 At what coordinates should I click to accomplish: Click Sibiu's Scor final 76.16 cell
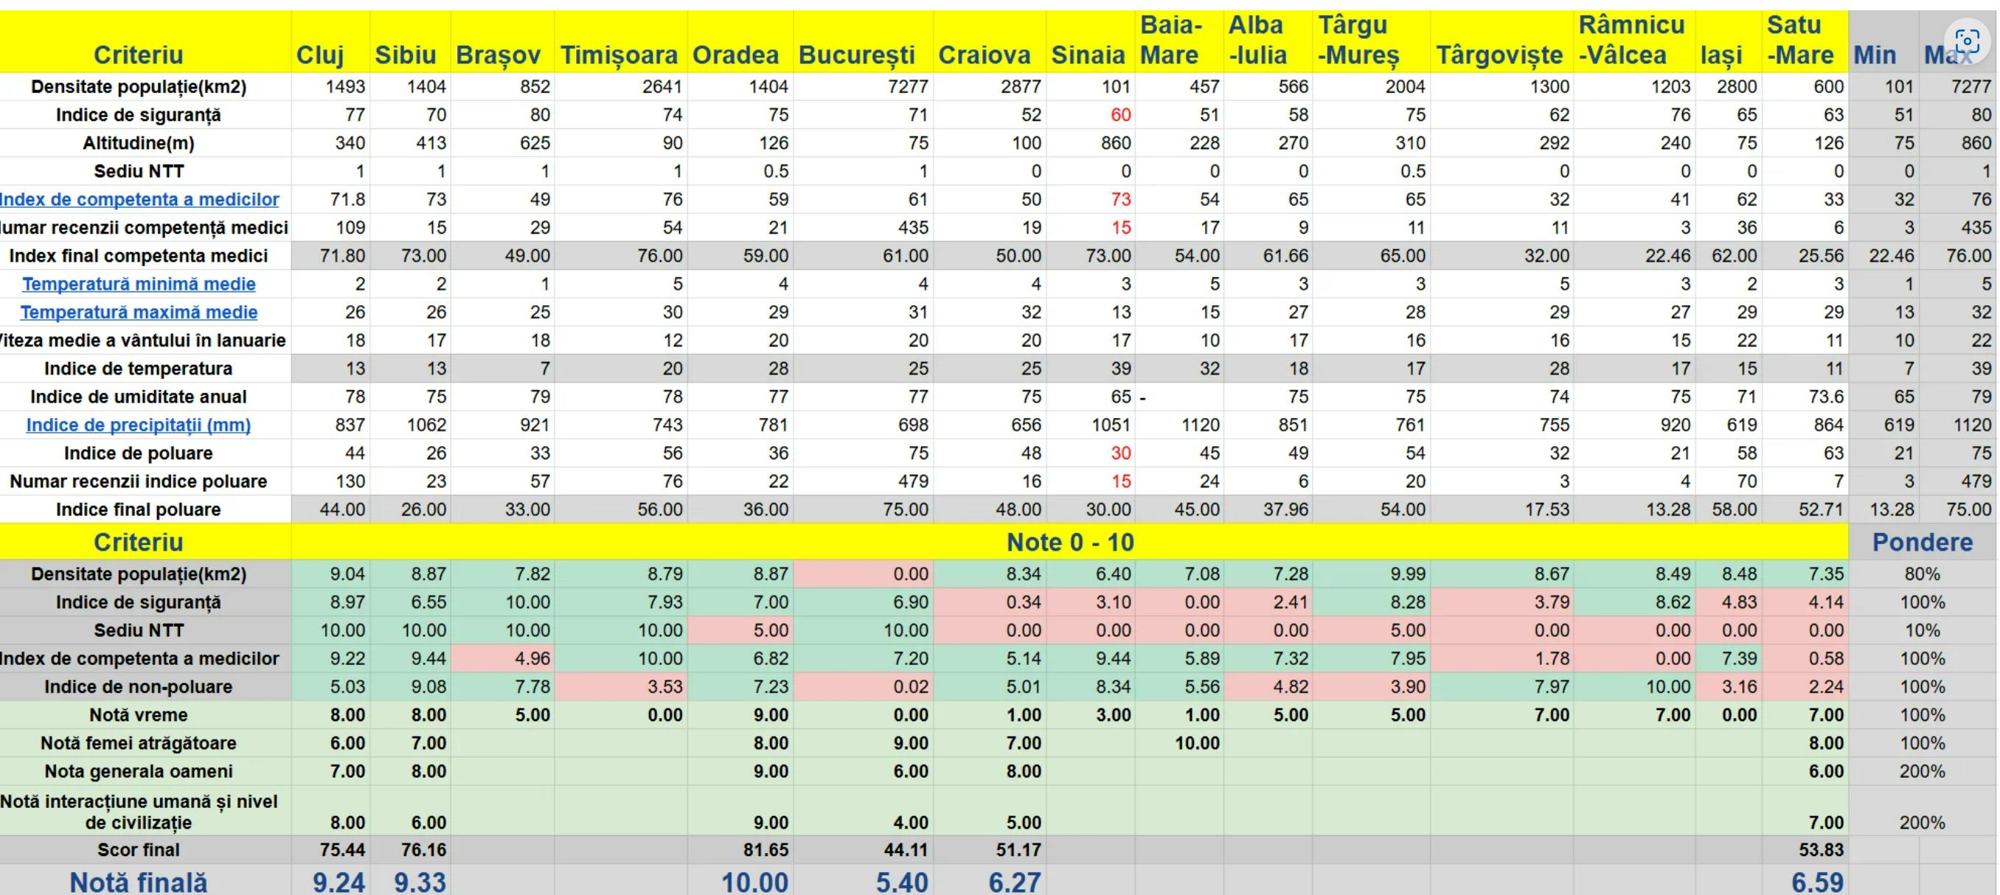tap(423, 850)
